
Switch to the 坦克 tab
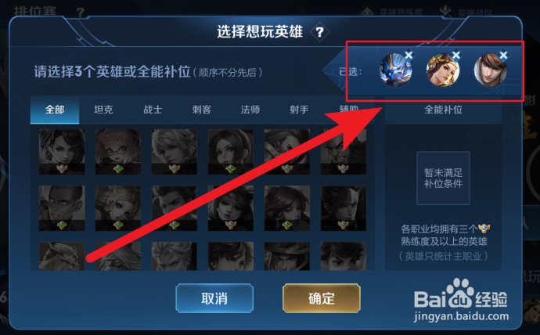coord(103,110)
